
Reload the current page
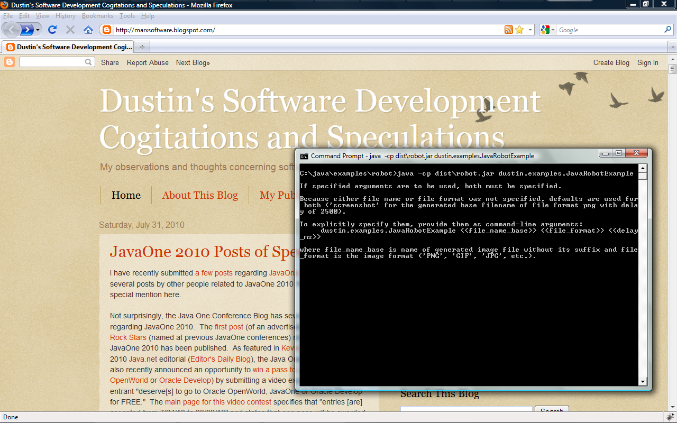click(52, 30)
